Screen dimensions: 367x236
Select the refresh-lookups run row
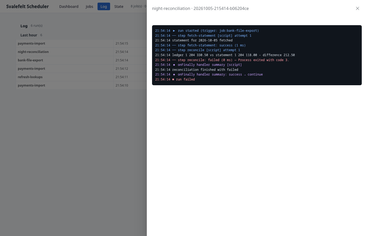pyautogui.click(x=81, y=77)
